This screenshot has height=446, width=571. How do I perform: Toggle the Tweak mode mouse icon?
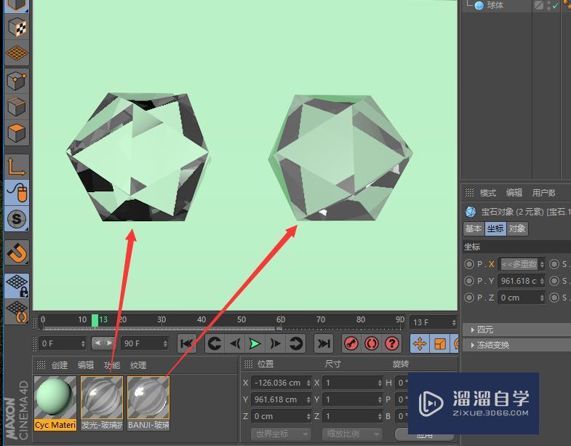tap(17, 192)
